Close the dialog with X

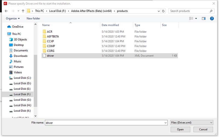coord(214,4)
